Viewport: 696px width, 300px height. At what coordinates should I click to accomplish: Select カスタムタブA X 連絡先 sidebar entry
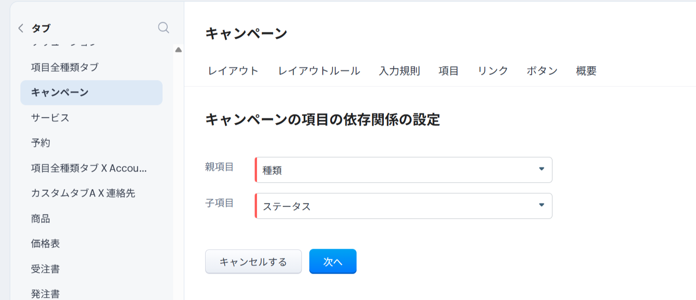tap(83, 193)
